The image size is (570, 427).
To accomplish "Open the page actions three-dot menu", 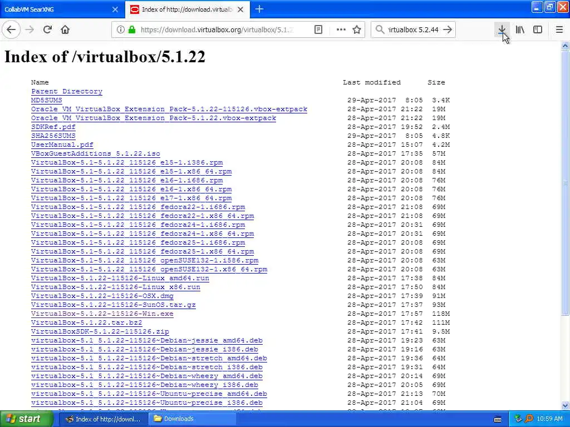I will point(341,30).
